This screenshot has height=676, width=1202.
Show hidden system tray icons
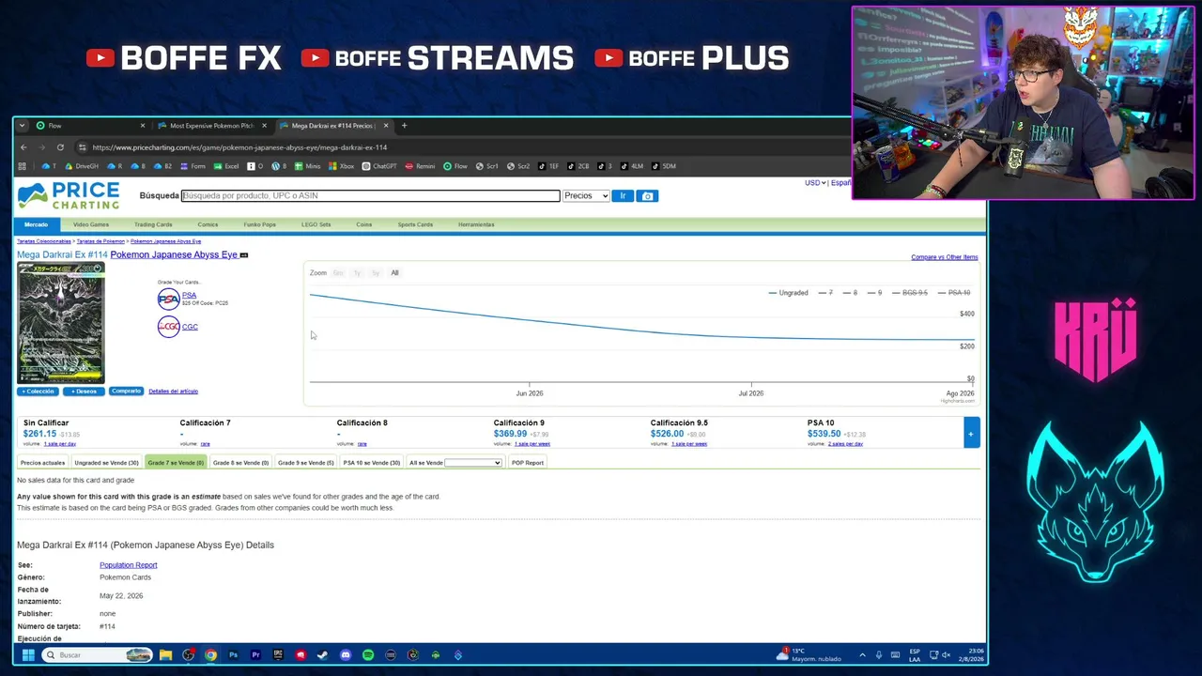tap(862, 655)
